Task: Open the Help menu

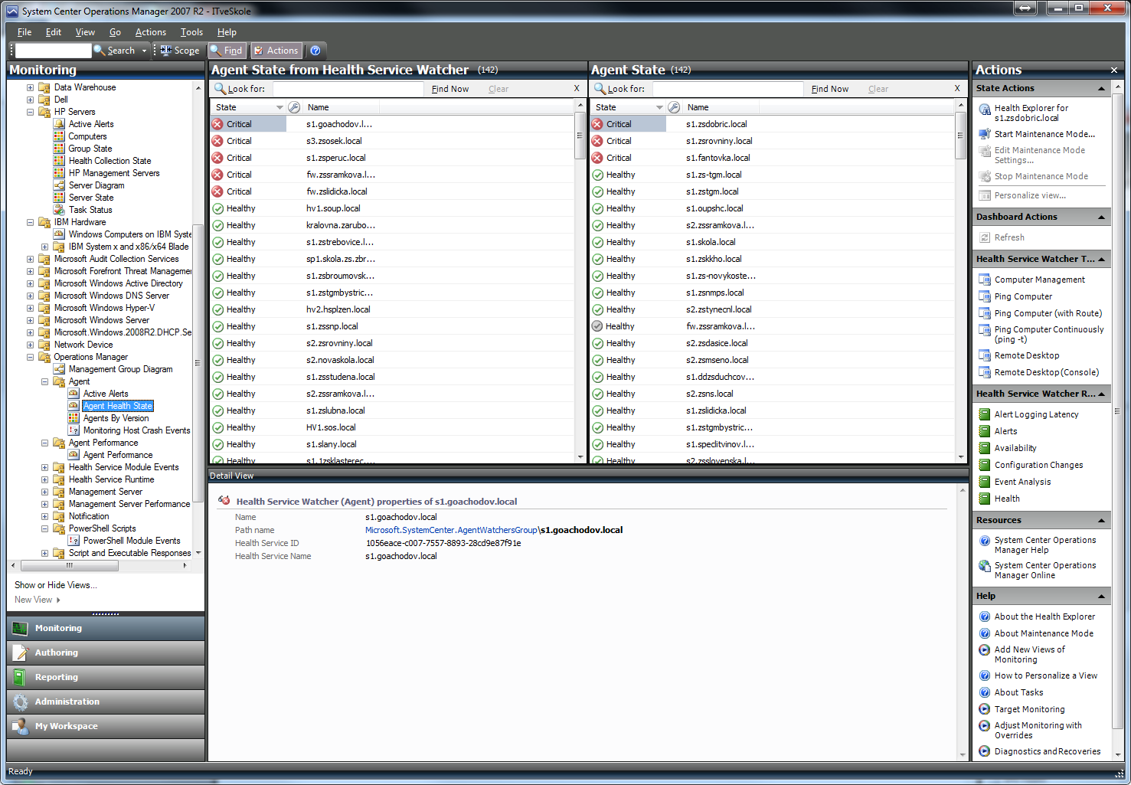Action: click(x=227, y=32)
